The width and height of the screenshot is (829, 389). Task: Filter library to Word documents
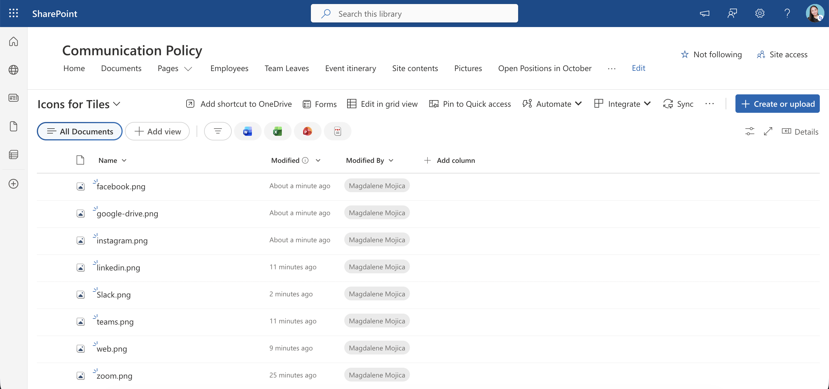click(x=248, y=131)
